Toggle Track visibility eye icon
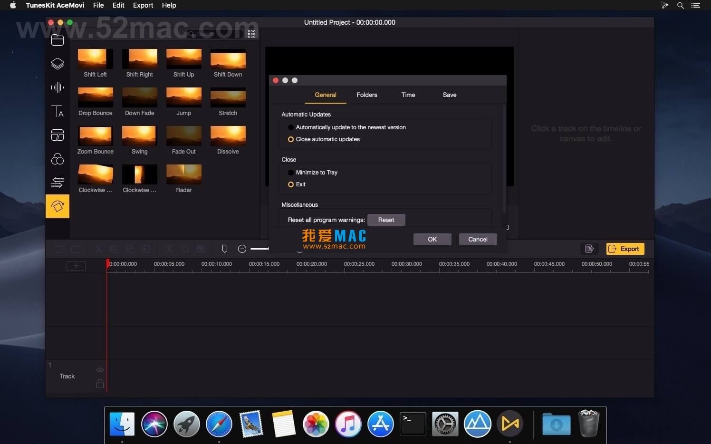This screenshot has height=444, width=711. (100, 370)
